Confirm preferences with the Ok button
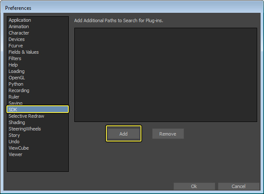This screenshot has height=194, width=264. click(x=194, y=186)
